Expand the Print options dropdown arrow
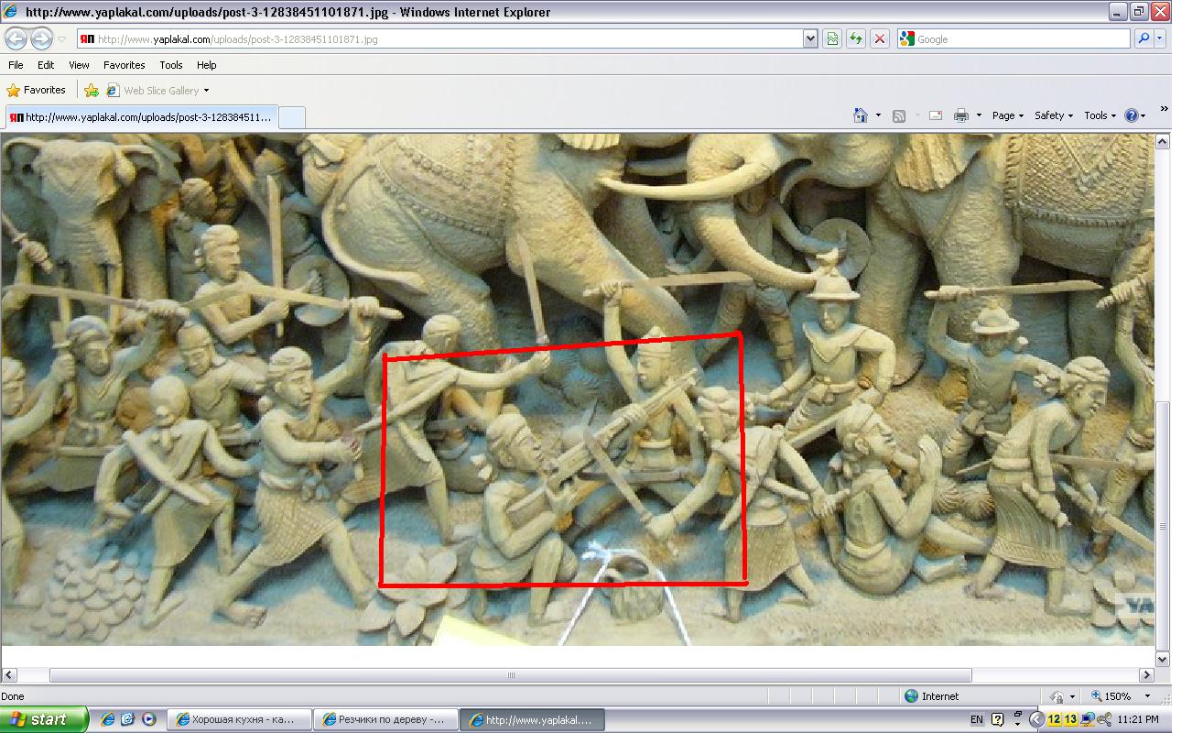1203x733 pixels. click(979, 115)
